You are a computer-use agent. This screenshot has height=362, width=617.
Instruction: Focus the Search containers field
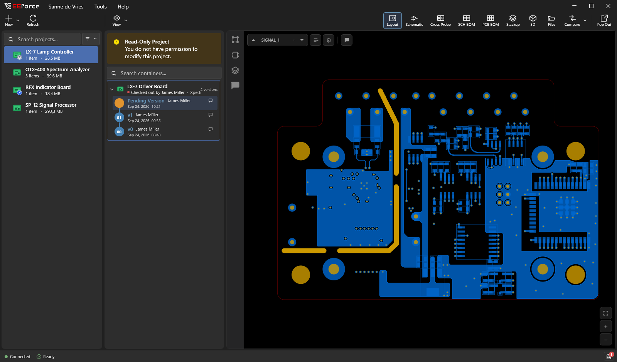164,73
